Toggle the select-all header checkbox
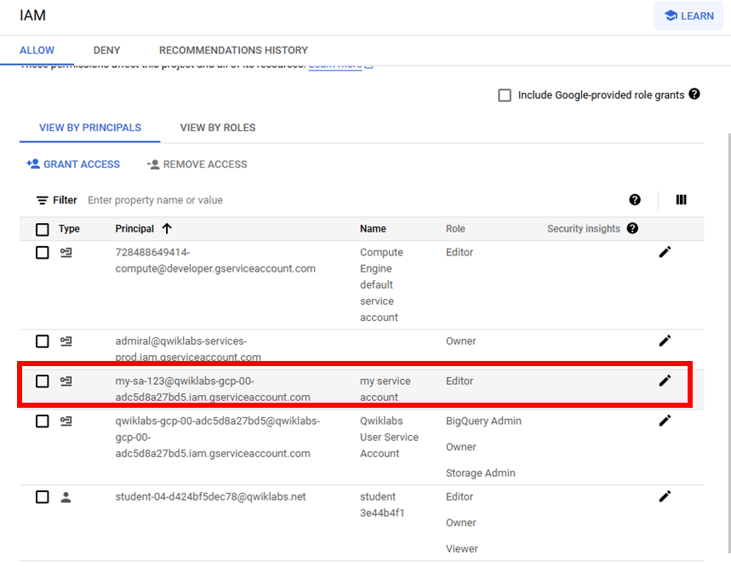 pyautogui.click(x=42, y=229)
